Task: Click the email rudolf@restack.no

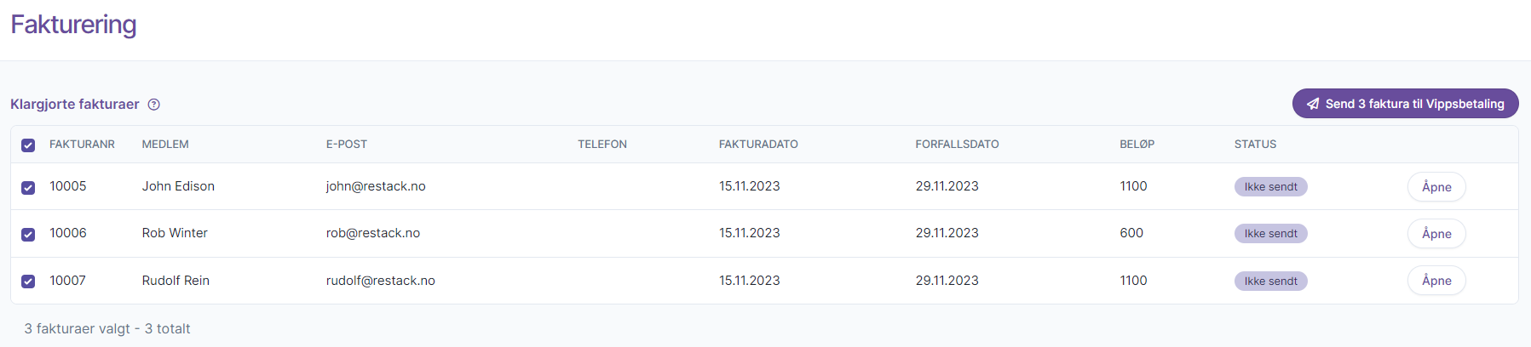Action: click(381, 281)
